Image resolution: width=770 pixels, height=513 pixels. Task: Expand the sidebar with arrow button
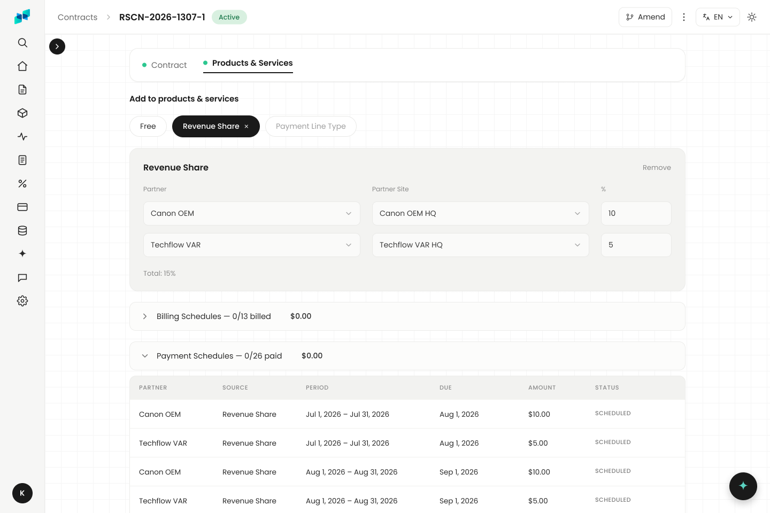[x=57, y=46]
